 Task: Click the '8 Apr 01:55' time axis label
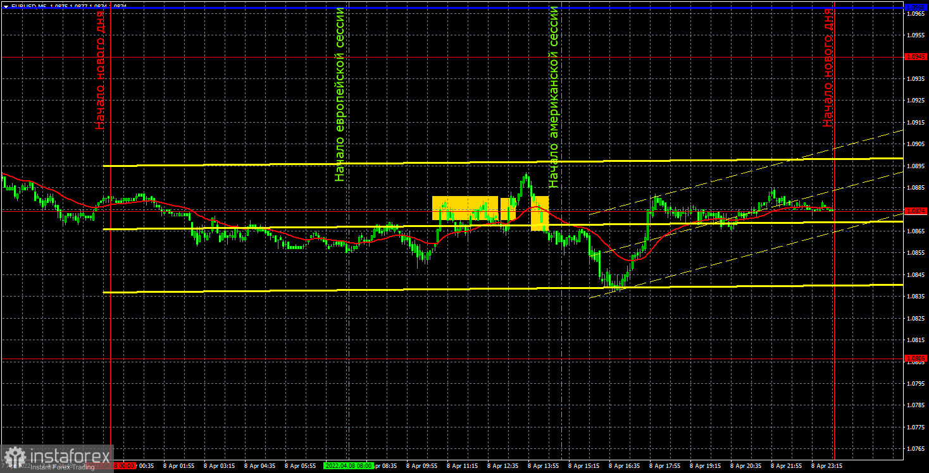coord(179,465)
